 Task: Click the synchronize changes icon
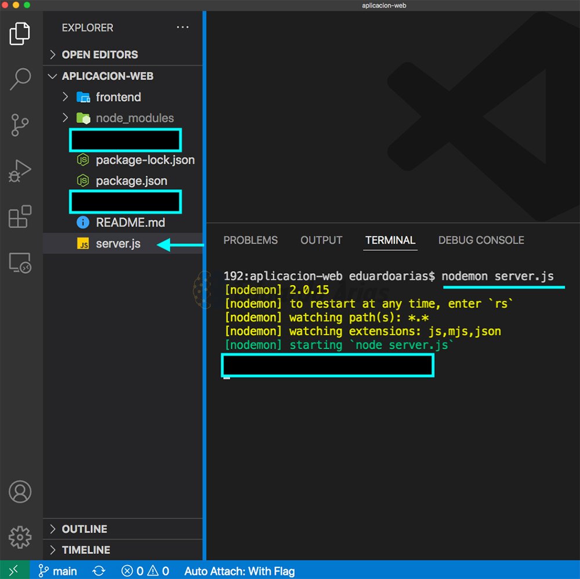point(99,571)
